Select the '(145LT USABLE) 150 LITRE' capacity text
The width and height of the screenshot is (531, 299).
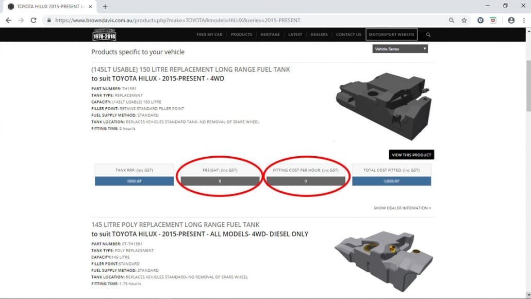137,102
